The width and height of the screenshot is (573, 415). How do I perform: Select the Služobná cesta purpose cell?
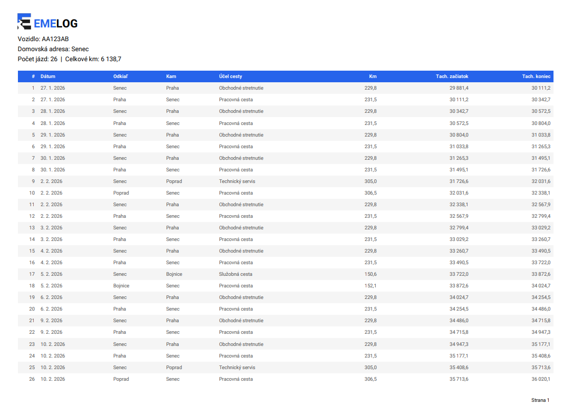point(235,274)
